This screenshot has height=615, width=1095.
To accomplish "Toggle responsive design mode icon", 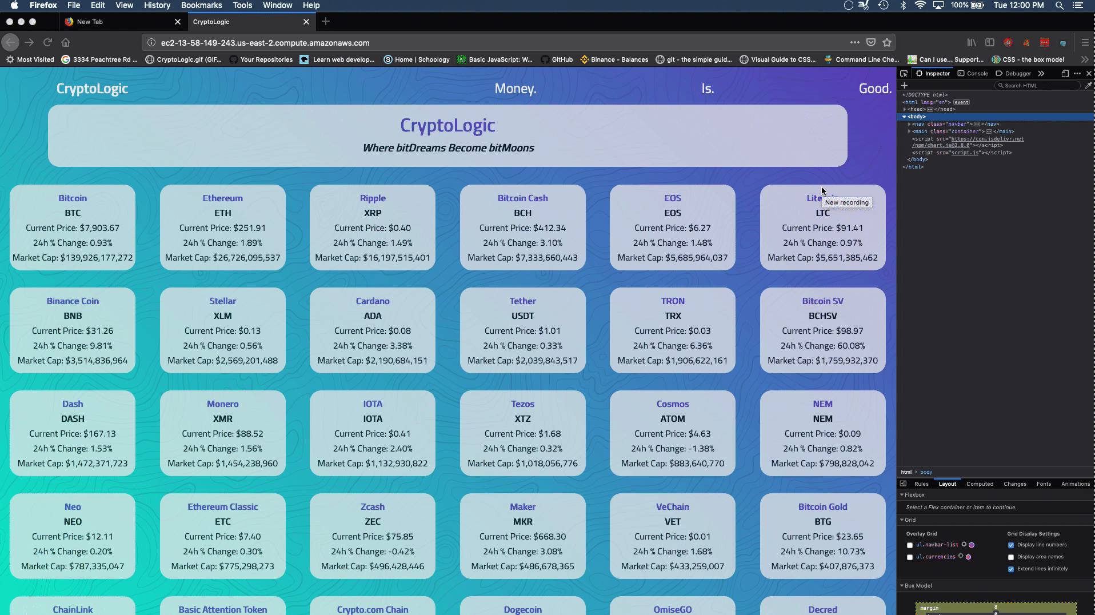I will (x=1065, y=74).
